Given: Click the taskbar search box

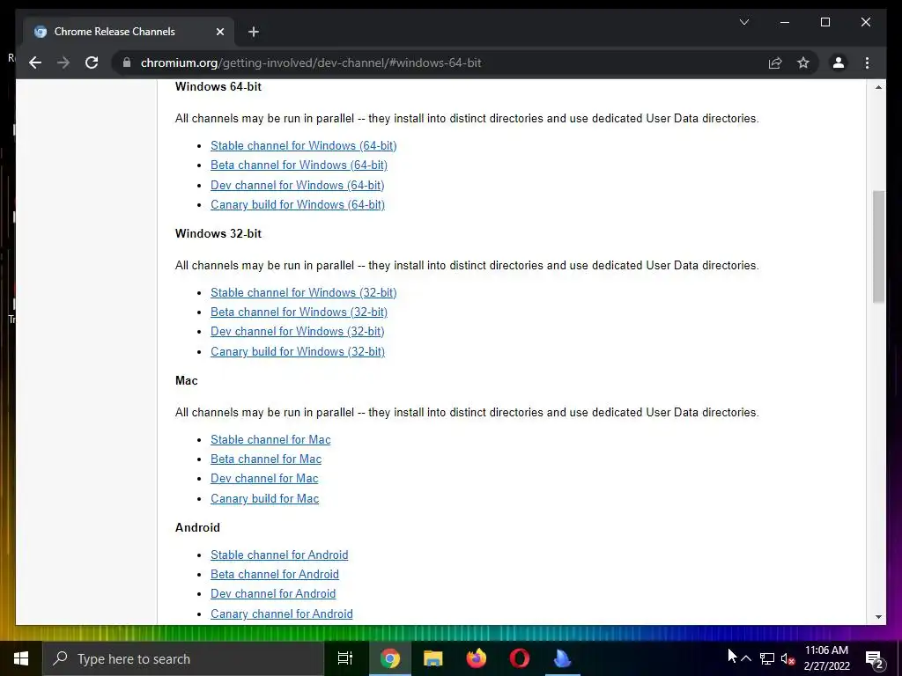Looking at the screenshot, I should (x=183, y=658).
